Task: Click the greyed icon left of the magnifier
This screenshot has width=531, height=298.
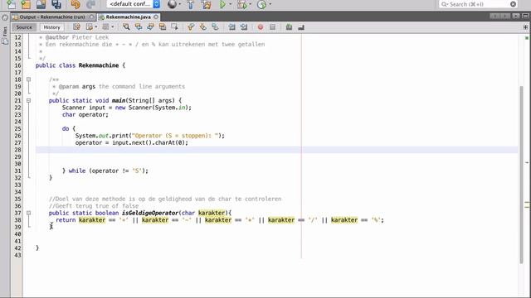Action: point(105,26)
